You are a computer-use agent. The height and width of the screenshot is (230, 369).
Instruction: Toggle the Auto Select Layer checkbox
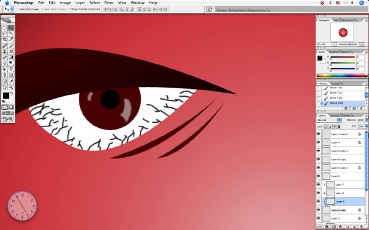[18, 9]
